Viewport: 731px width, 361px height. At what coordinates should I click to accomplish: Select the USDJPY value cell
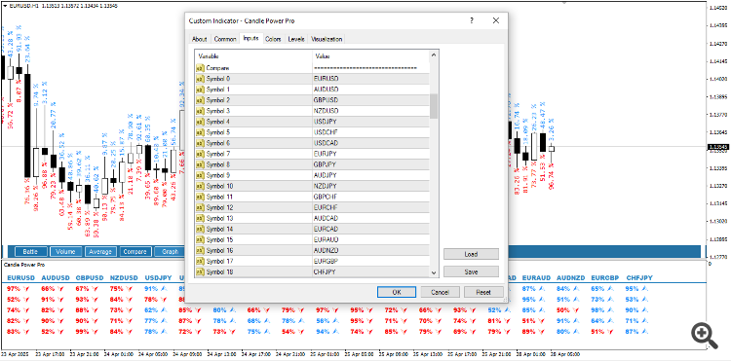pos(370,122)
